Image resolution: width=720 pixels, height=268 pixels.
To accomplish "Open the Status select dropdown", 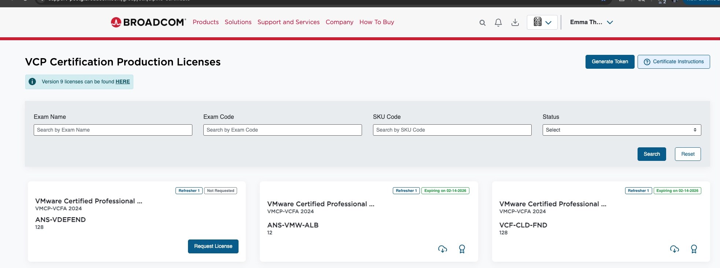I will (622, 130).
